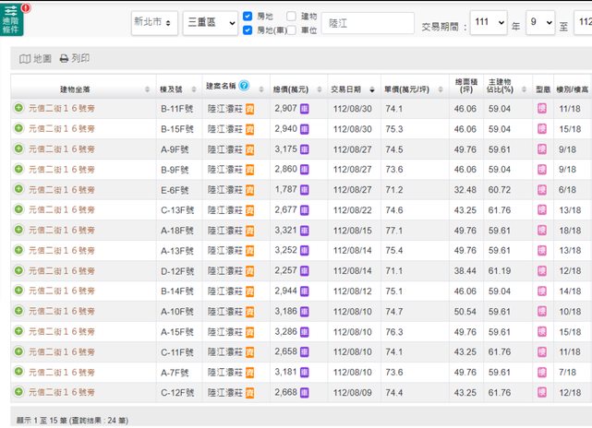Viewport: 592px width, 428px height.
Task: Open the 三重區 district dropdown
Action: tap(210, 24)
